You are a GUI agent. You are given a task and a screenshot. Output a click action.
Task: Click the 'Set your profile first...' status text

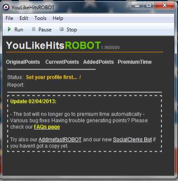(51, 77)
